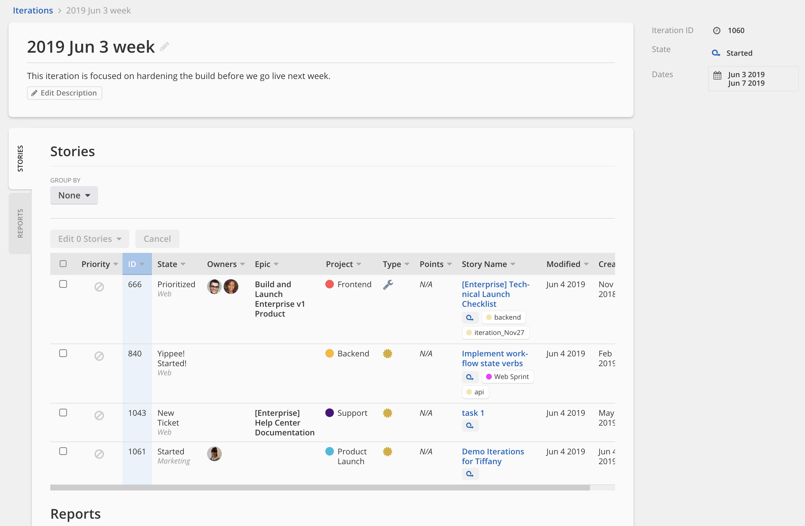This screenshot has width=805, height=526.
Task: Click the calendar icon next to Dates
Action: tap(717, 75)
